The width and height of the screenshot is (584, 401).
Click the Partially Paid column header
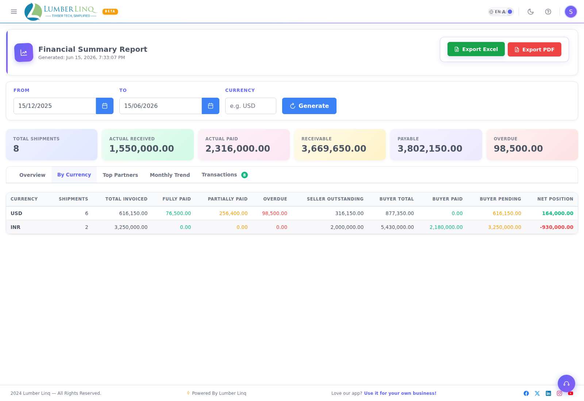click(228, 199)
